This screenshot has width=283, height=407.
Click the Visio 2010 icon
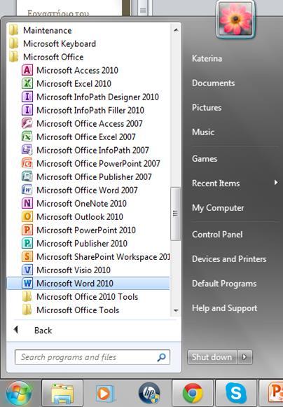(27, 270)
